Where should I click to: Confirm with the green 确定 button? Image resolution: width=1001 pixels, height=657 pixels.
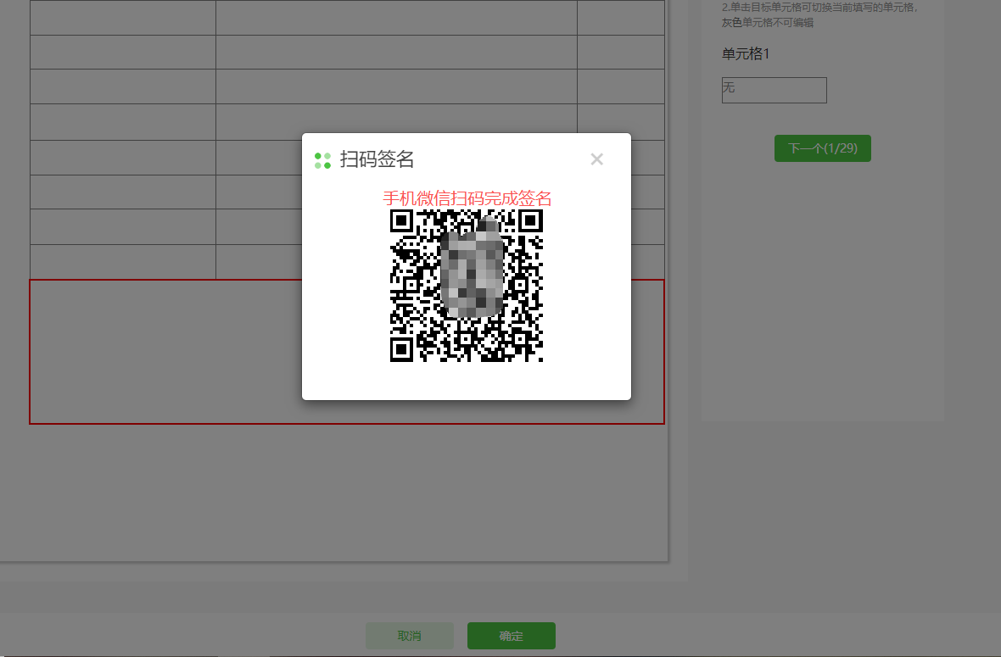pyautogui.click(x=511, y=636)
